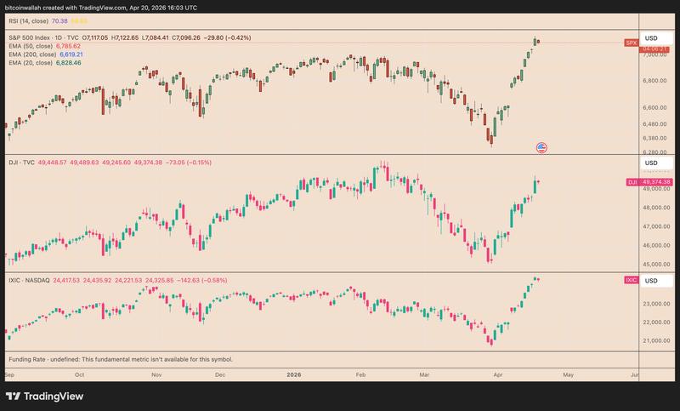680x411 pixels.
Task: Click the open value O7,117.05
Action: (x=95, y=37)
